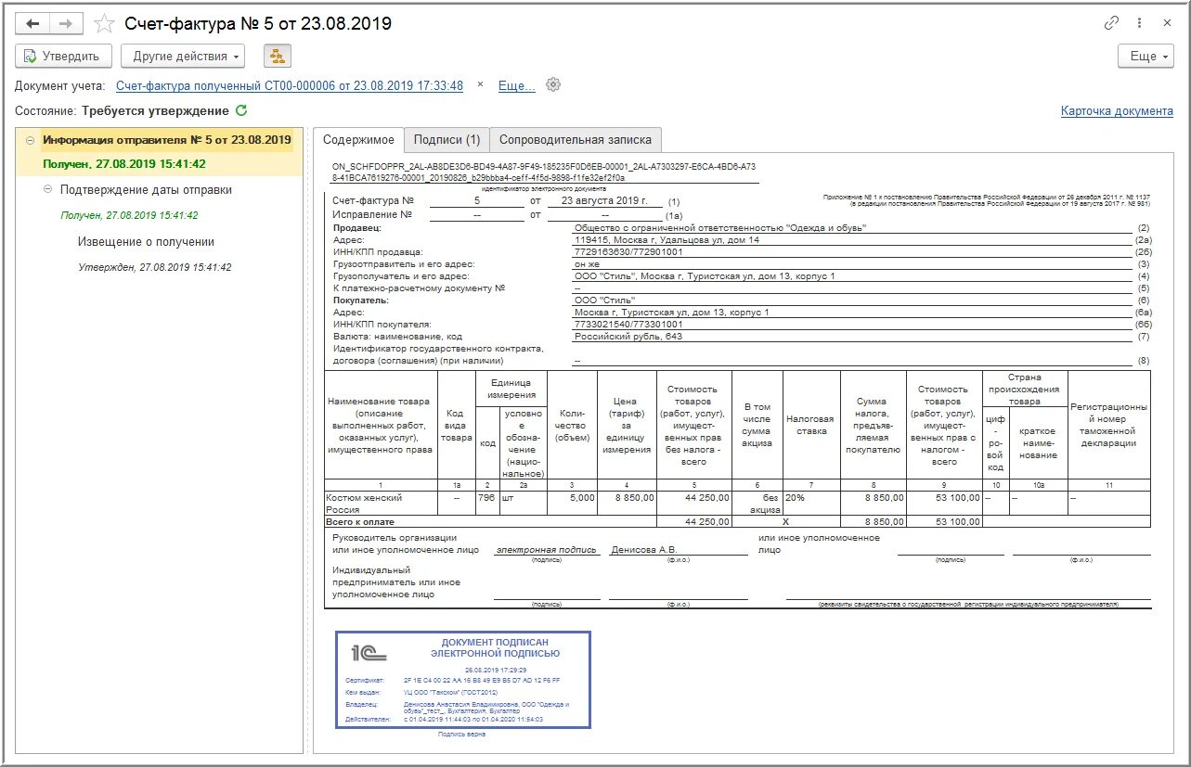Click the electronic document identifier string
This screenshot has height=767, width=1191.
click(544, 172)
